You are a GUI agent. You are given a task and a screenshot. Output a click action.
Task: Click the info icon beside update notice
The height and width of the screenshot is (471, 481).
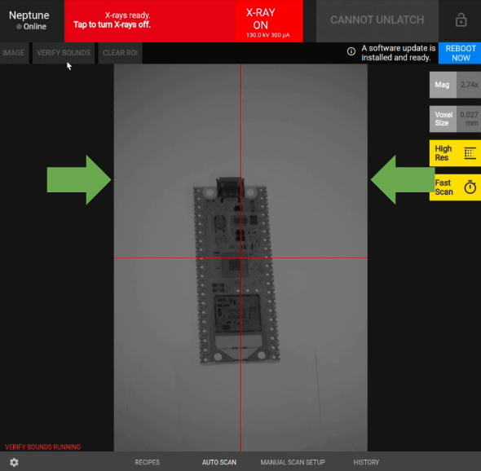pos(351,51)
